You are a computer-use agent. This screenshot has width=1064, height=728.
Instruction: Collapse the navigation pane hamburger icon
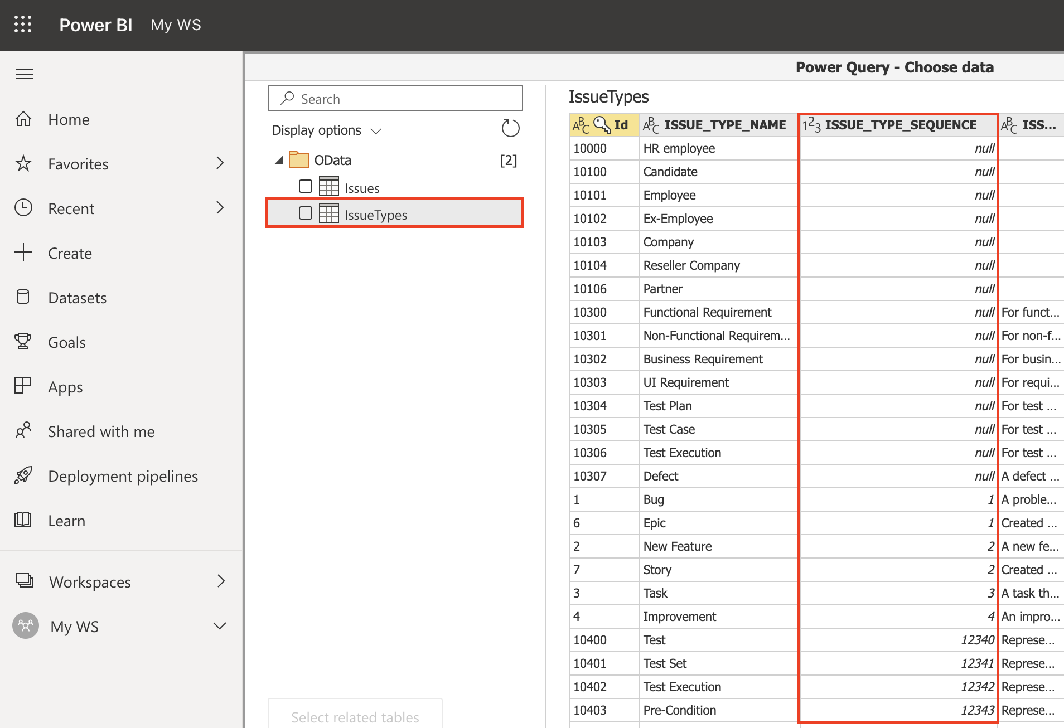[25, 74]
